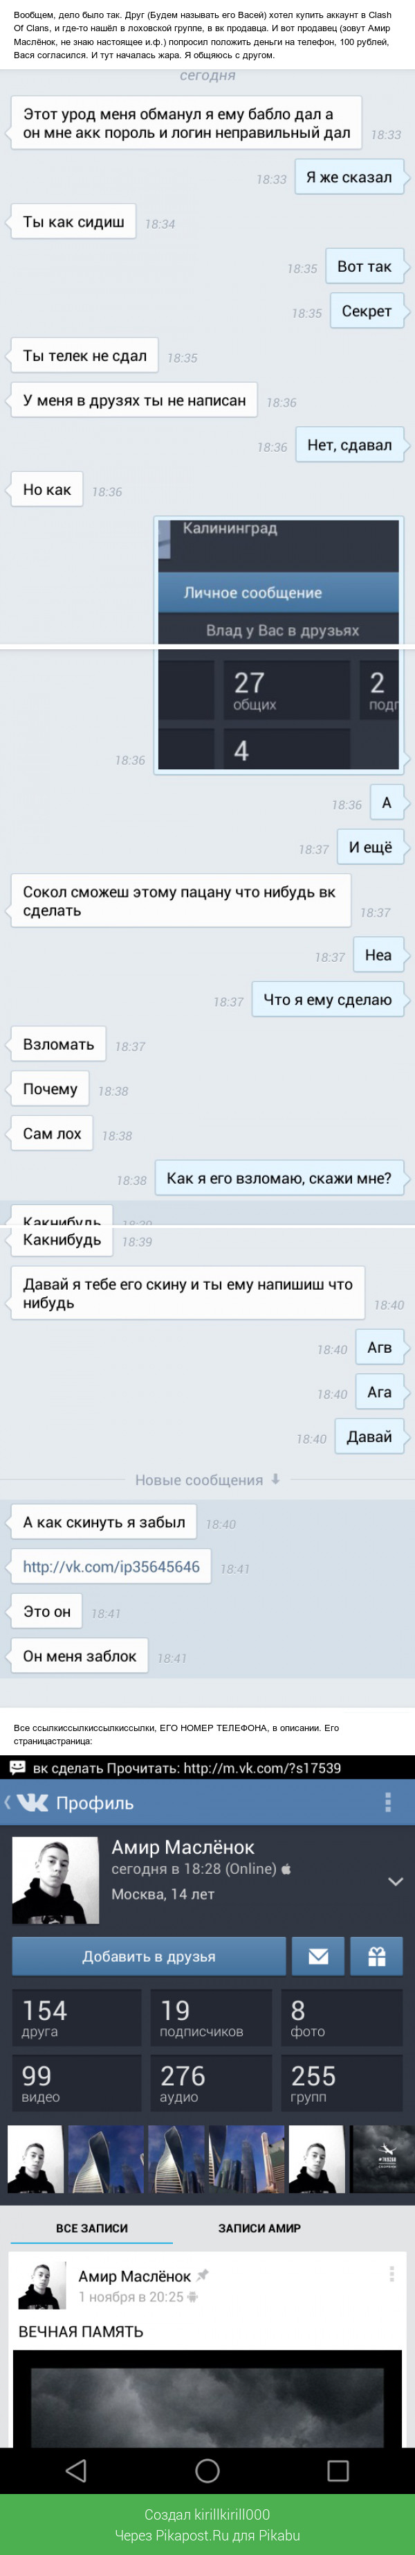Open the 154 друга counter
The width and height of the screenshot is (415, 2555).
[77, 2019]
